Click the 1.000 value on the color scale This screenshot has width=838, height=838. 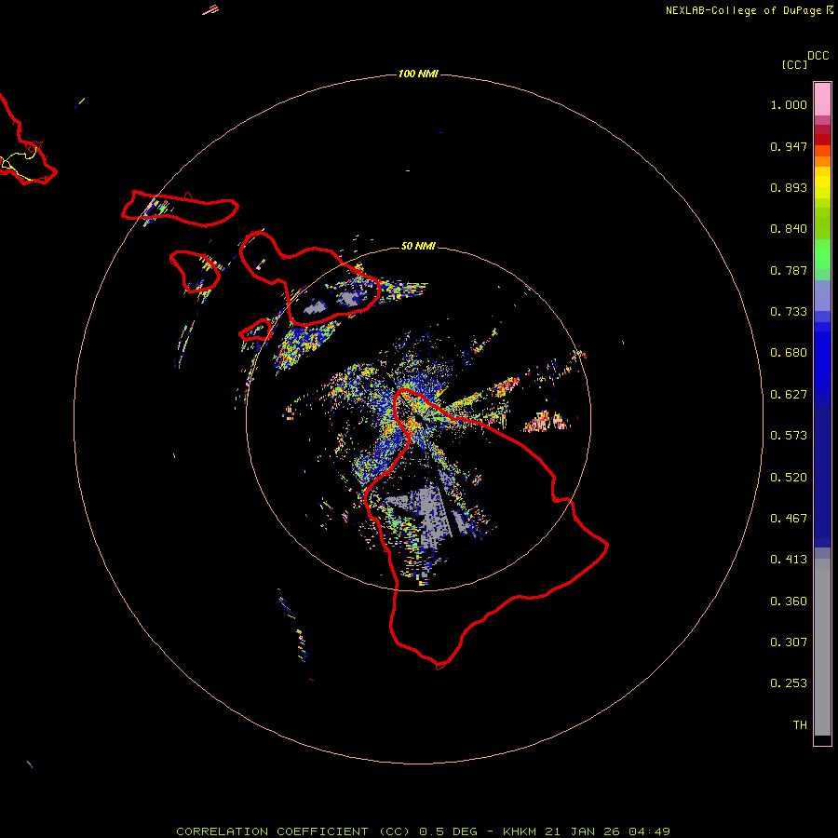click(x=789, y=104)
